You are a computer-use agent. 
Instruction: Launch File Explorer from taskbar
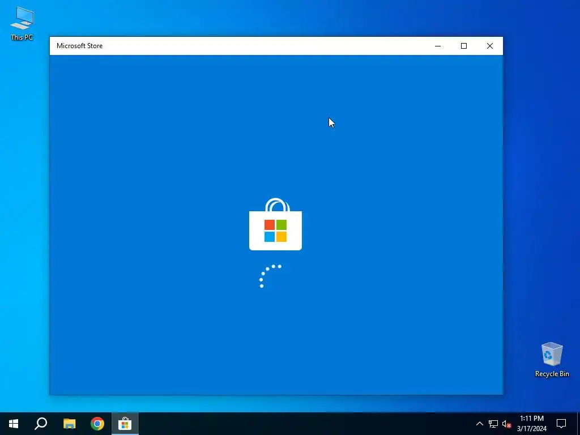coord(69,424)
